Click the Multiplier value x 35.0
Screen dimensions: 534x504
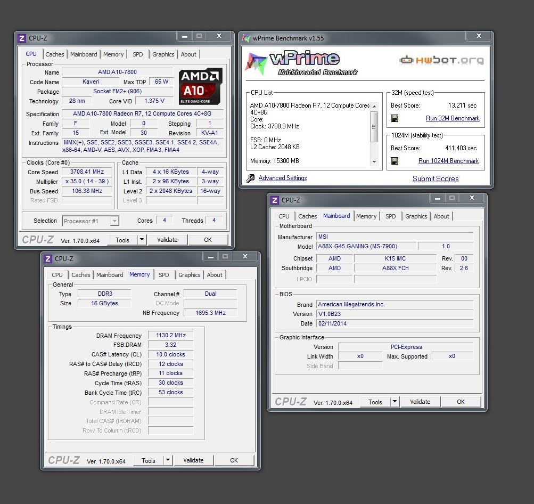tap(87, 181)
